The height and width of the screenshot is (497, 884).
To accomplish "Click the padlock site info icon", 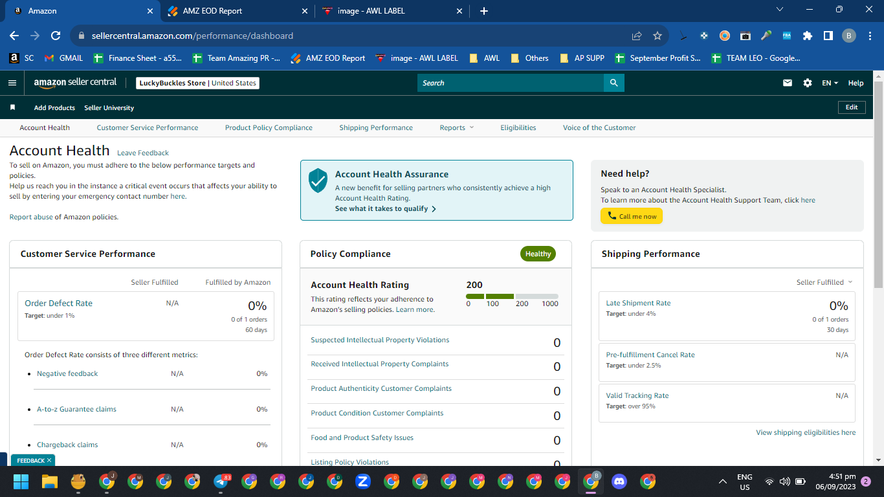I will tap(82, 36).
